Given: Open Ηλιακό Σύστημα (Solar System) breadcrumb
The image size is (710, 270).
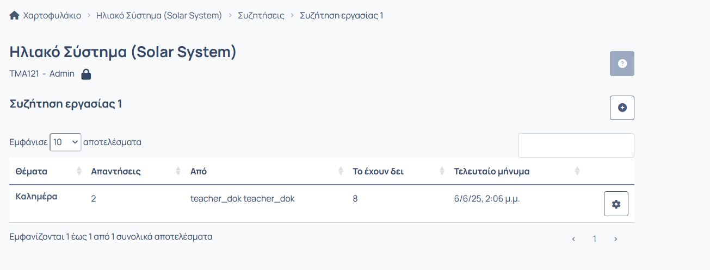Looking at the screenshot, I should 159,16.
